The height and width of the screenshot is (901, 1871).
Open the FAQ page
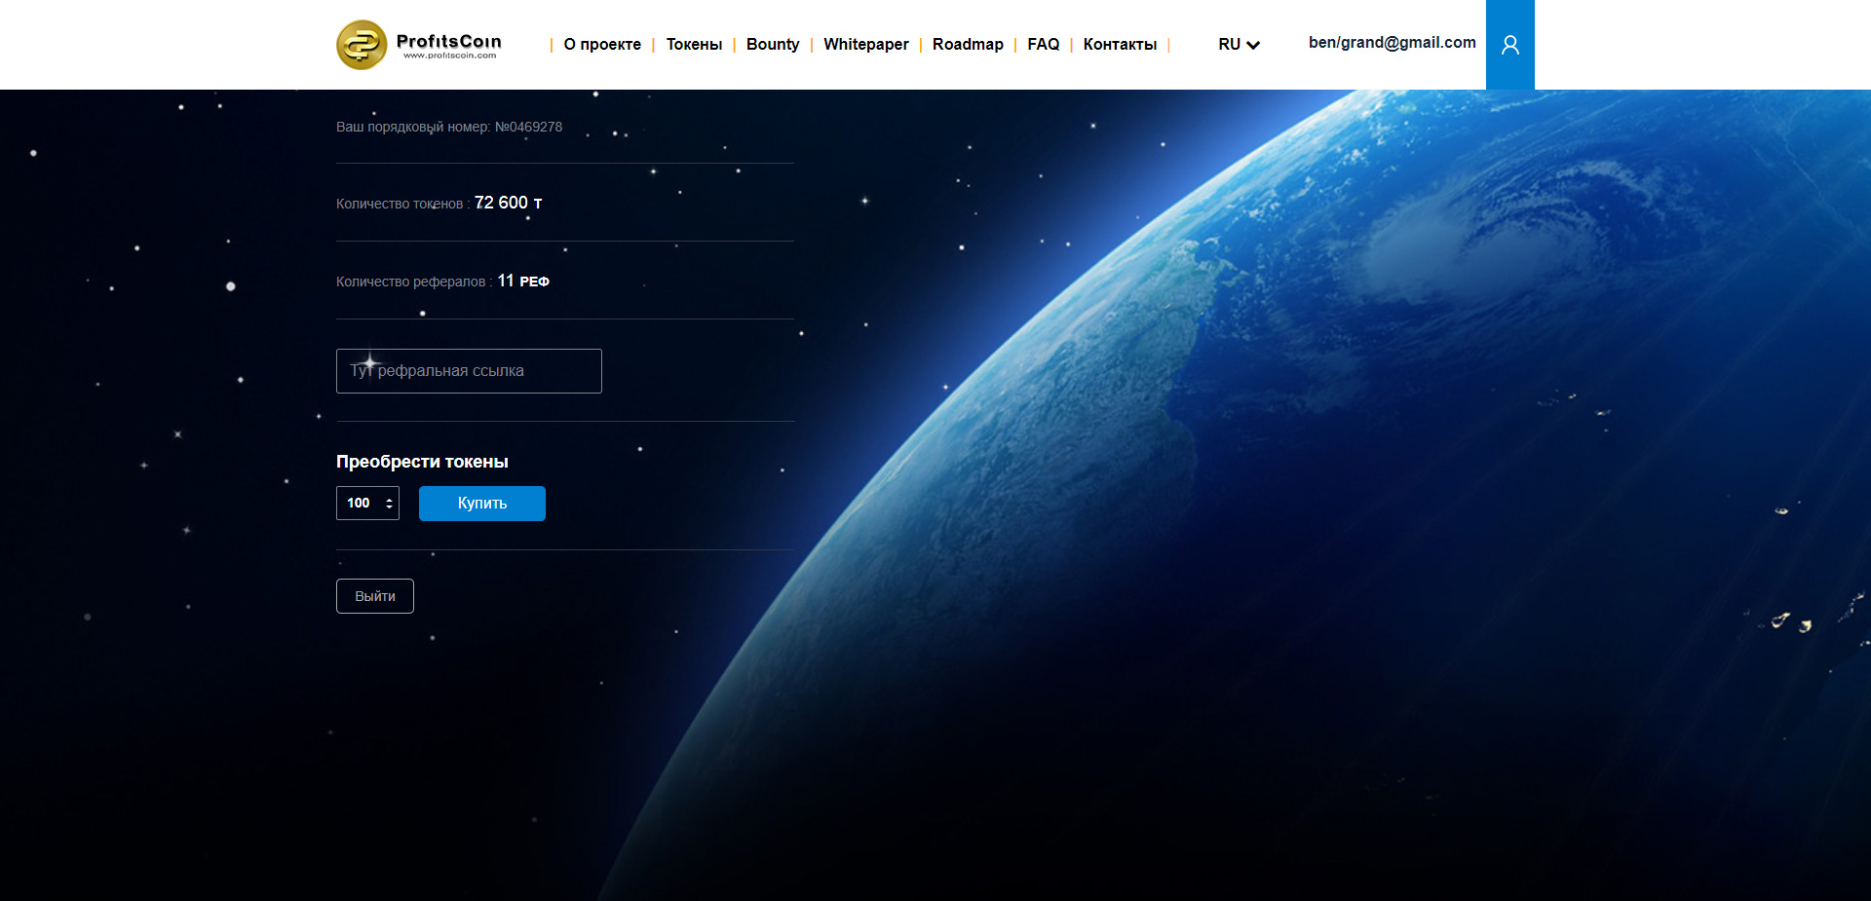(x=1043, y=45)
